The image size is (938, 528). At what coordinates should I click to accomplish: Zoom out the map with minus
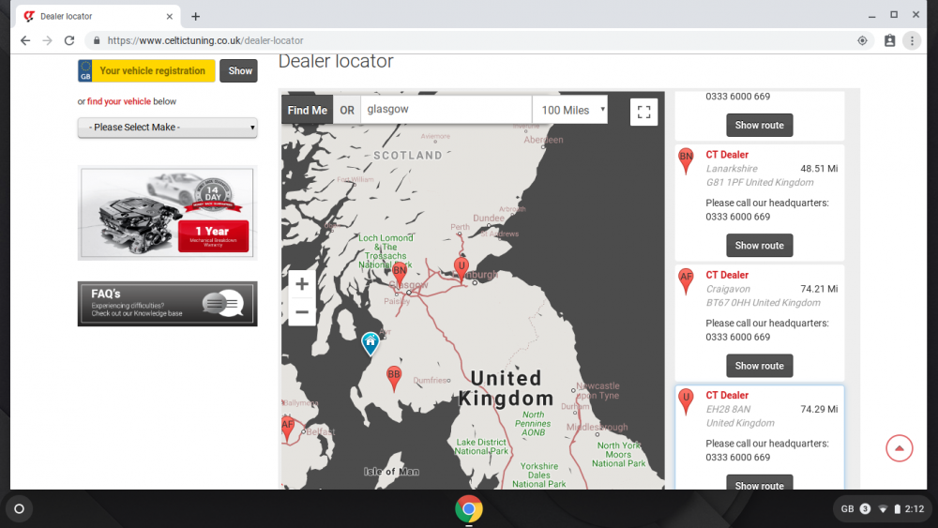coord(302,312)
